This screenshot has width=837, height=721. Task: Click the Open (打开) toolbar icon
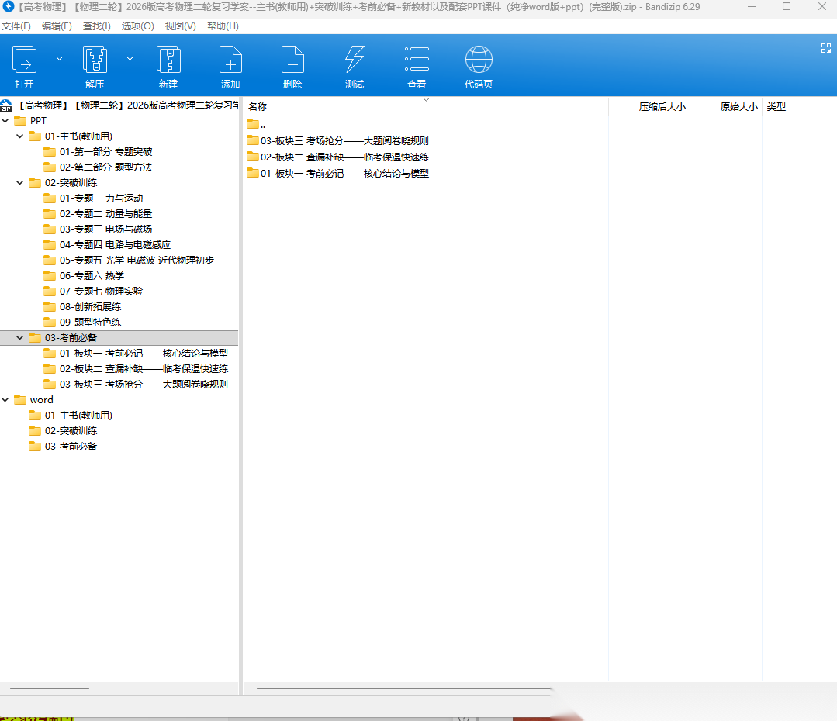click(24, 60)
